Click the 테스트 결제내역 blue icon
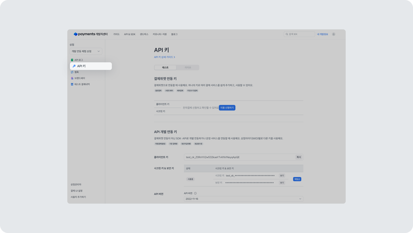This screenshot has width=413, height=233. tap(72, 84)
